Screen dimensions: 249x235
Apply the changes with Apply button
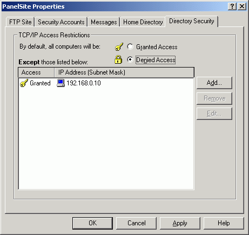(x=180, y=223)
